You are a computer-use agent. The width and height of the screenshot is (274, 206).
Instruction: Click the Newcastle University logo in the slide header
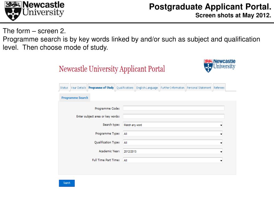(x=35, y=11)
